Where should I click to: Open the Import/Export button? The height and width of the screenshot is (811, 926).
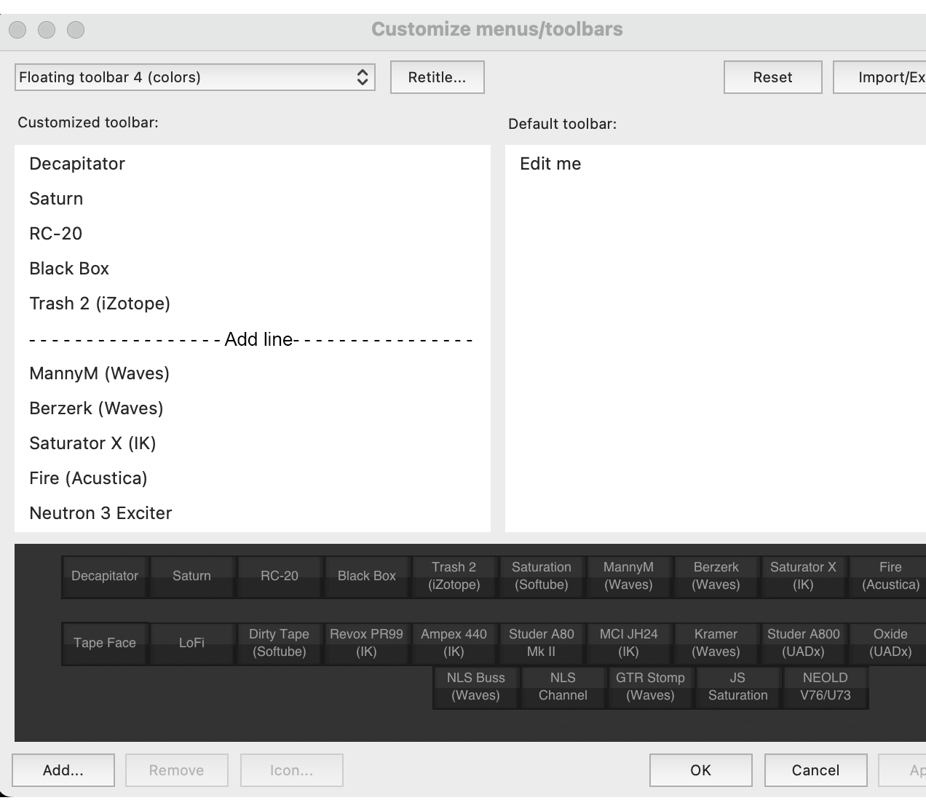point(879,77)
